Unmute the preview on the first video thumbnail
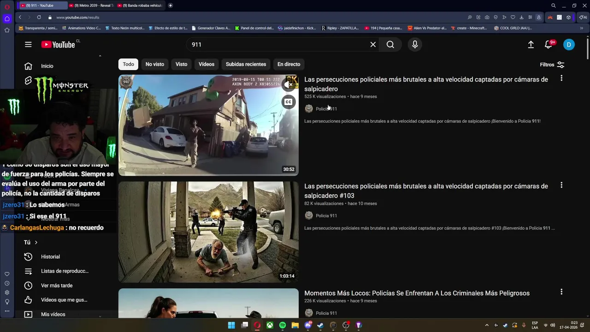This screenshot has height=332, width=590. coord(289,85)
